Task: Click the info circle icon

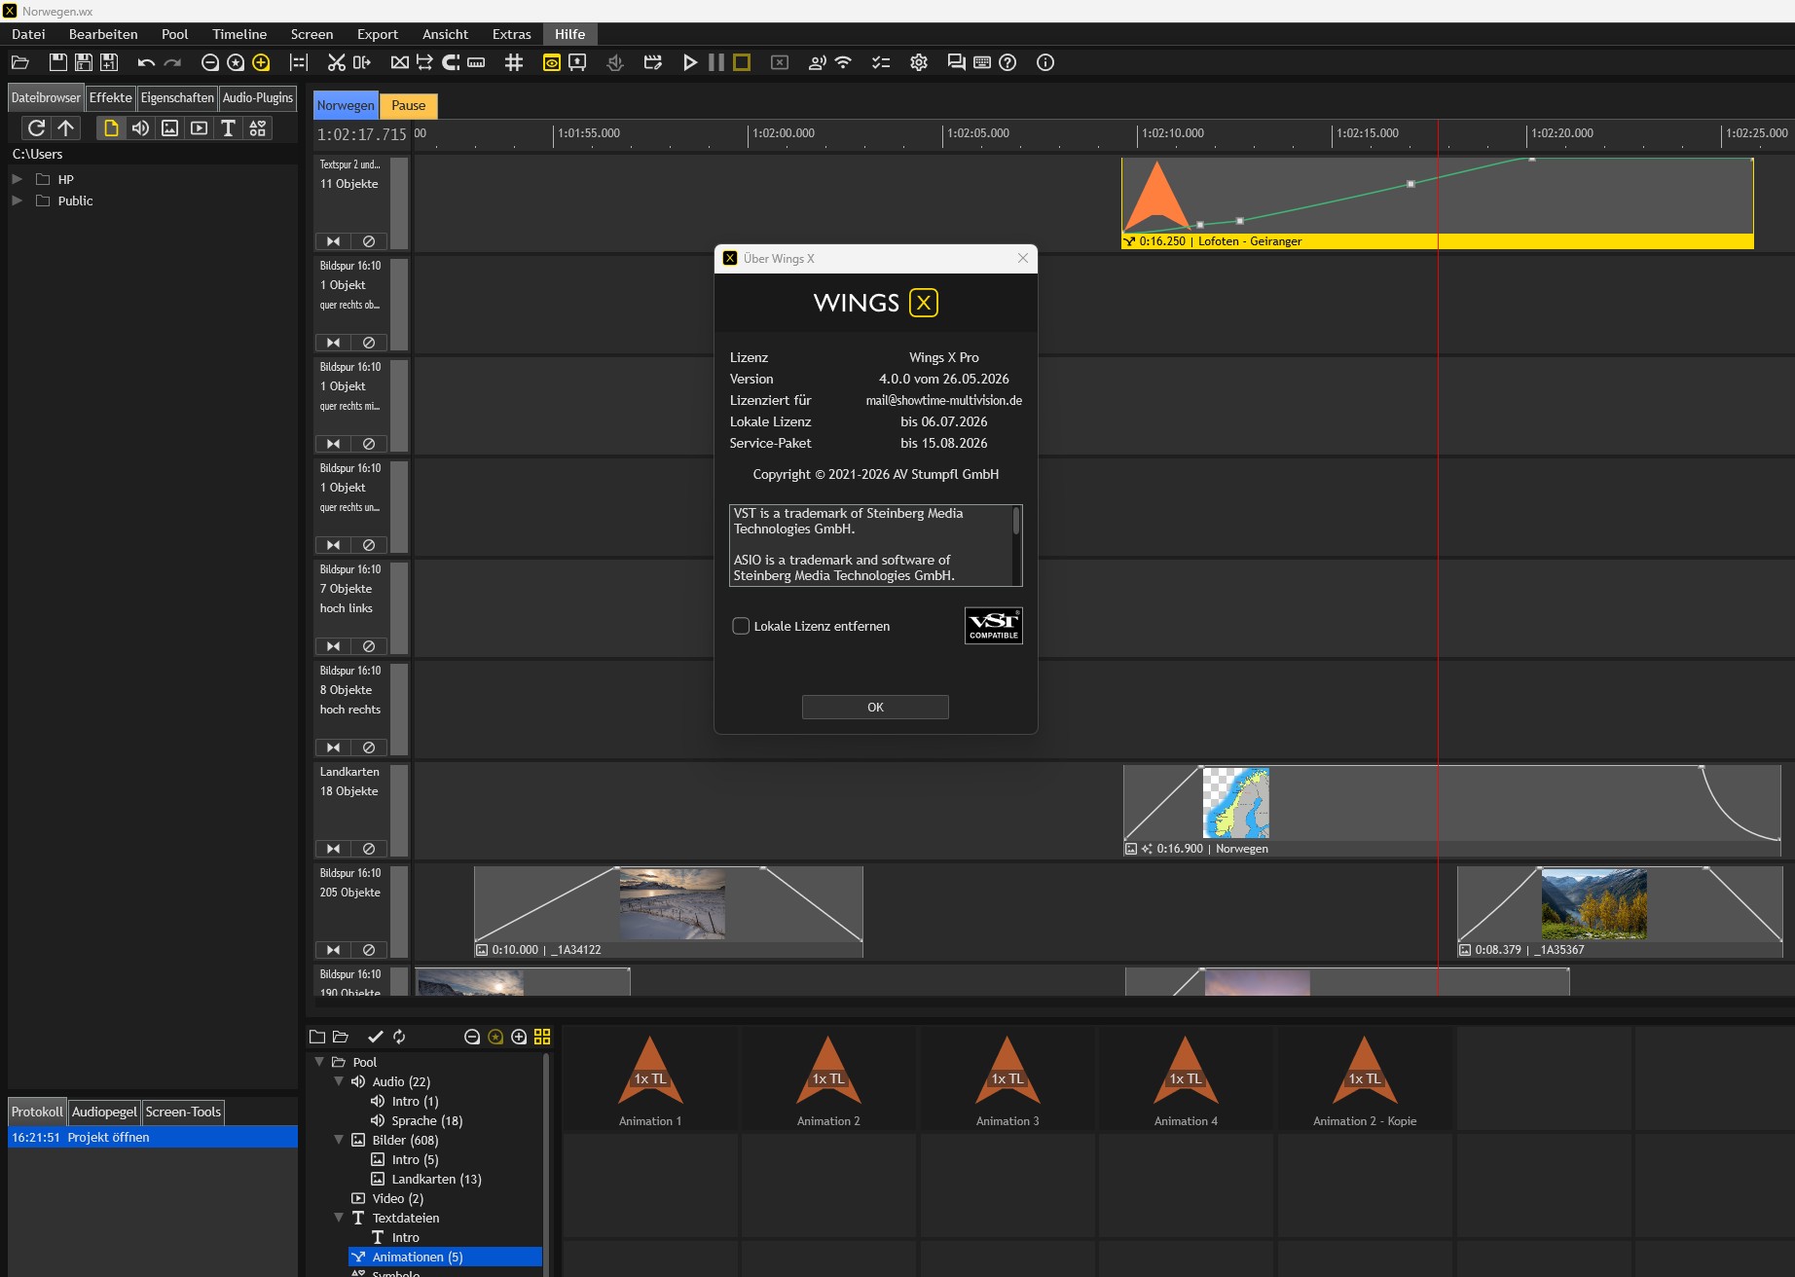Action: tap(1045, 62)
